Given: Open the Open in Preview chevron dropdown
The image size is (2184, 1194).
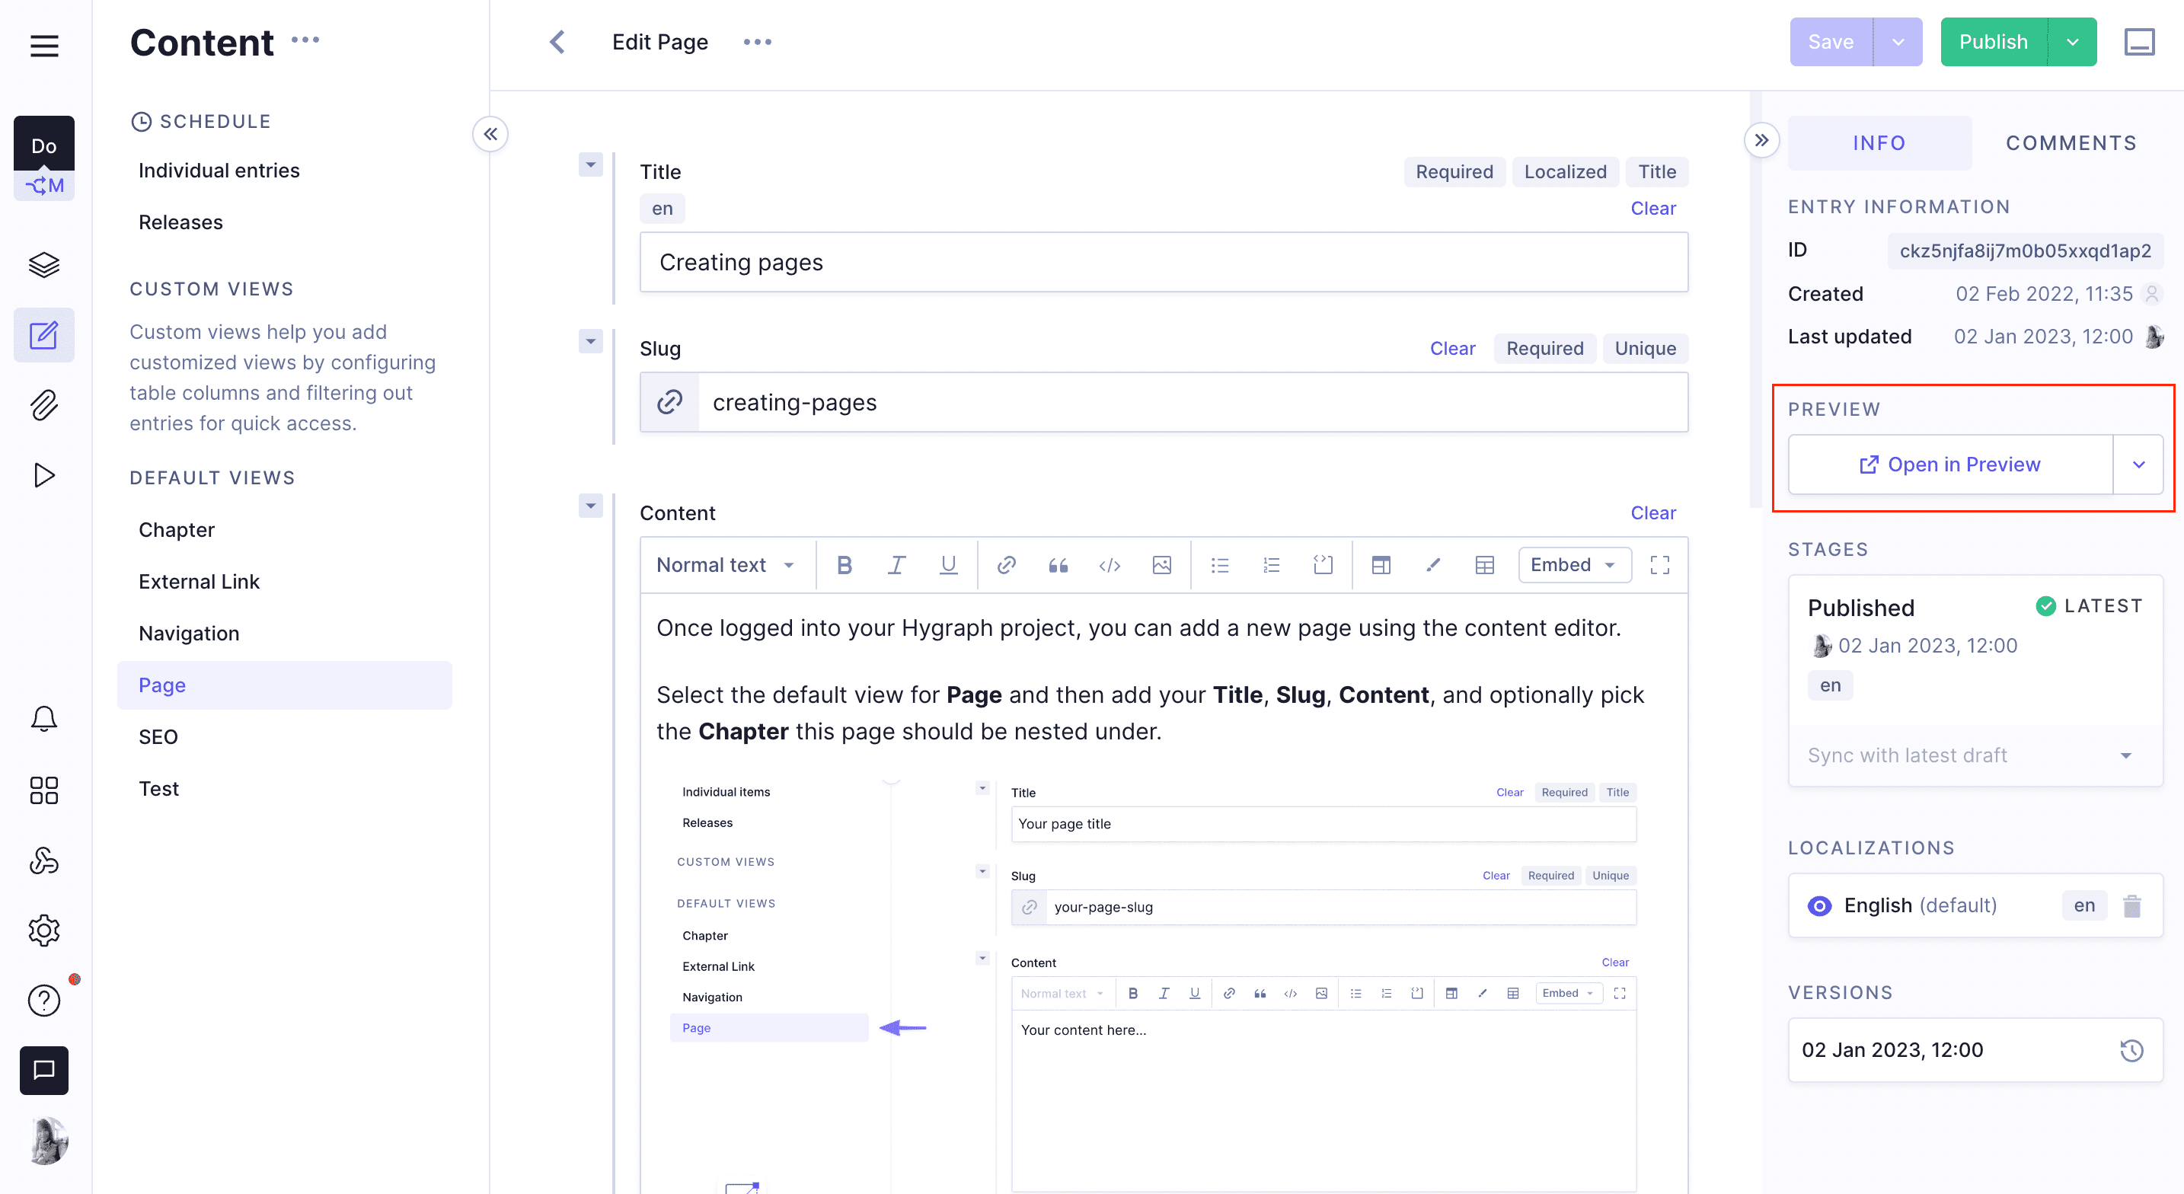Looking at the screenshot, I should point(2140,464).
